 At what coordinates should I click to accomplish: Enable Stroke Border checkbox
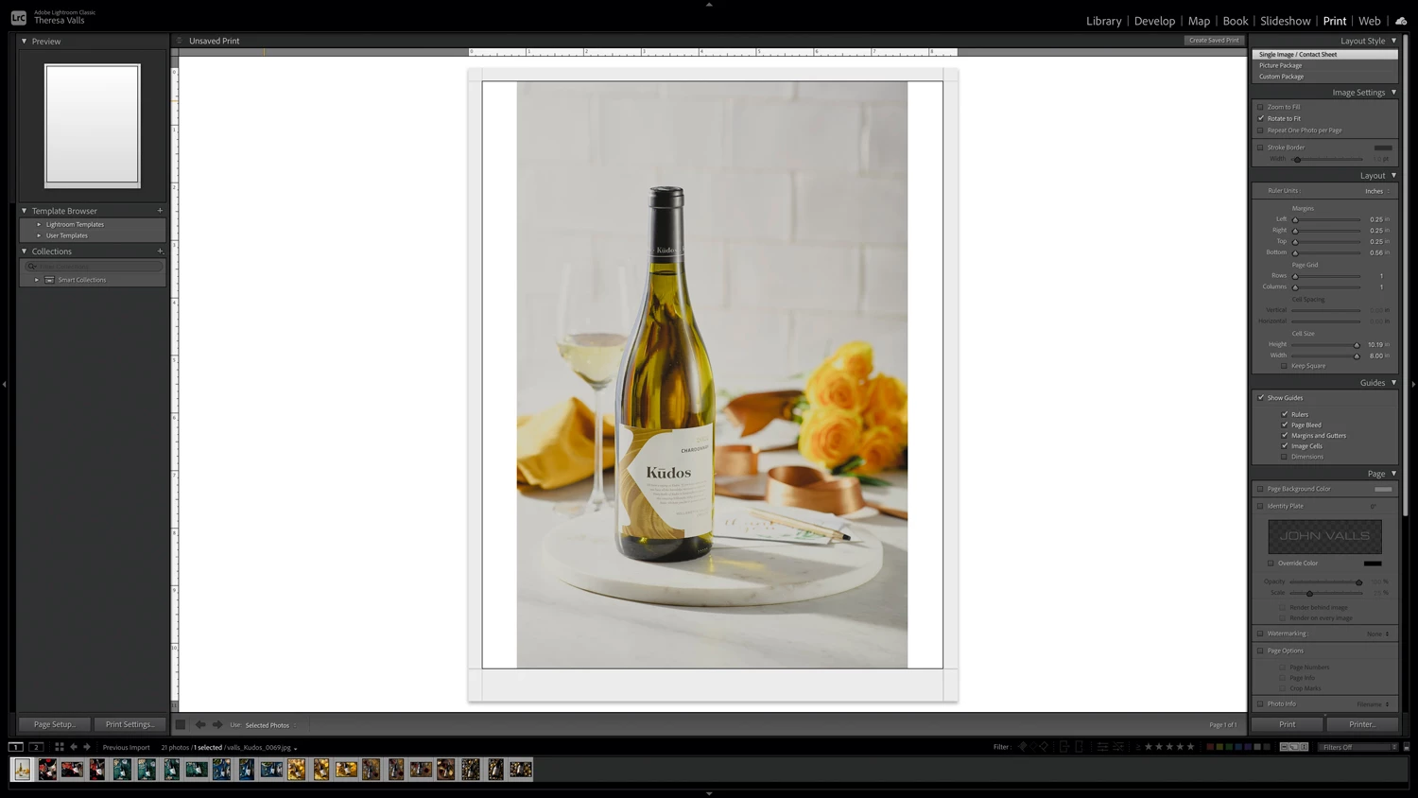[x=1260, y=147]
